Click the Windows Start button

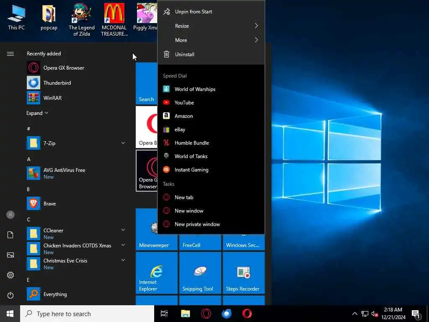pyautogui.click(x=10, y=314)
